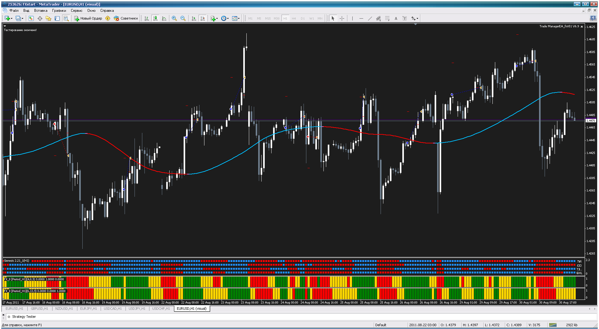This screenshot has width=599, height=329.
Task: Remove Trade ManagerEA expert via x
Action: tap(582, 27)
